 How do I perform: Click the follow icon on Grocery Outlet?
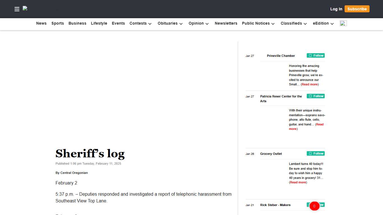click(x=311, y=153)
